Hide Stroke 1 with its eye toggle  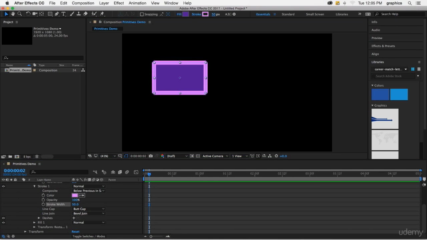(x=3, y=187)
